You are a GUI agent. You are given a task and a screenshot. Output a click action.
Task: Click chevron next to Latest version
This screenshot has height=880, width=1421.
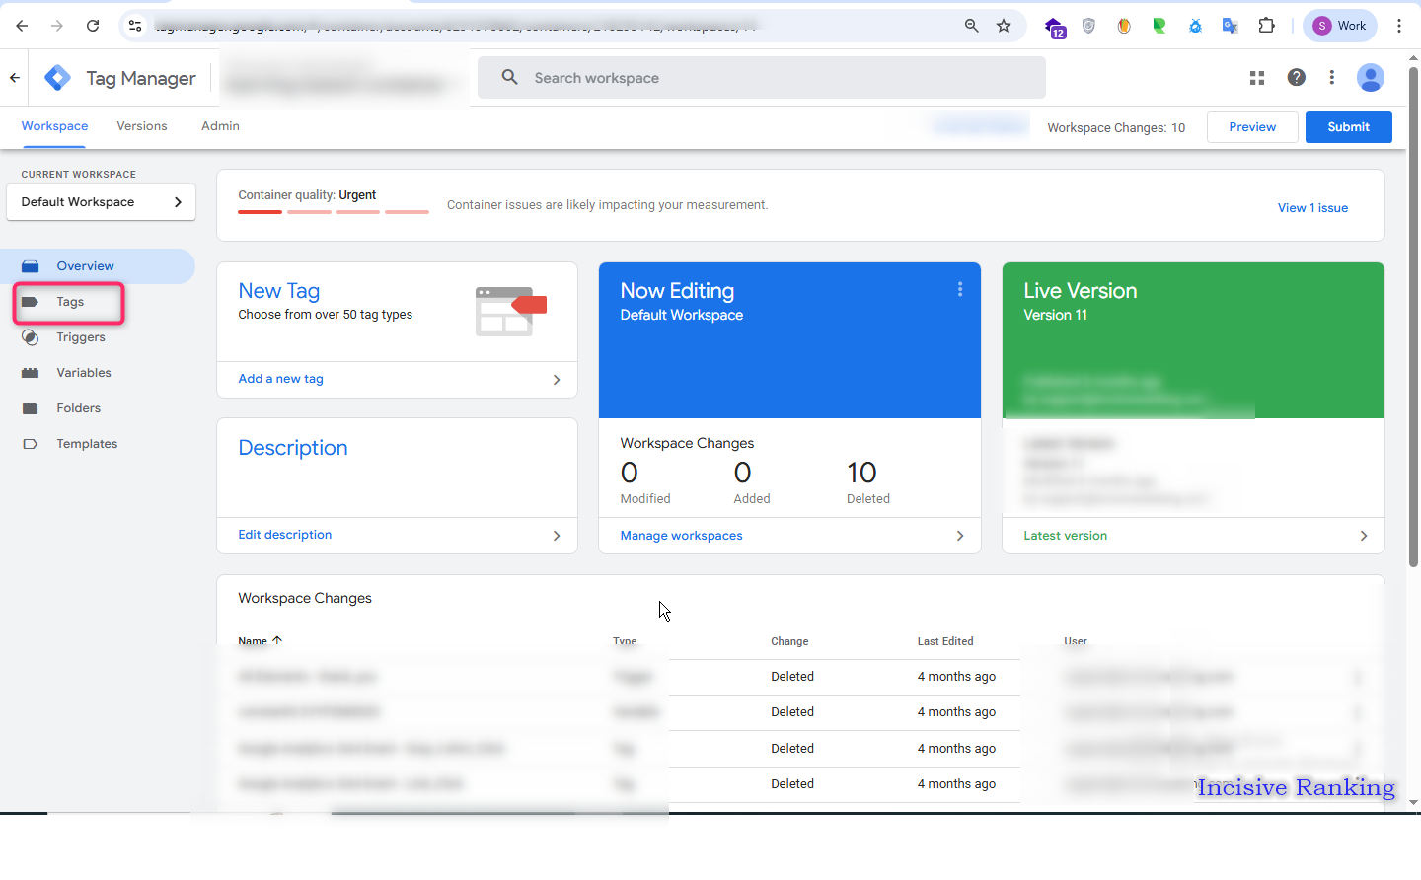(x=1364, y=536)
